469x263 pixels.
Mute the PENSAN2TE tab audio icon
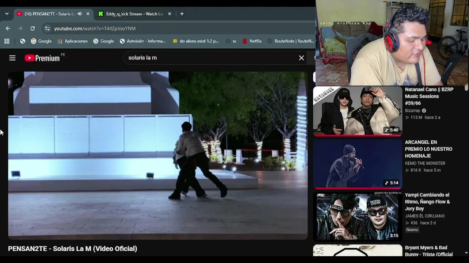coord(80,14)
